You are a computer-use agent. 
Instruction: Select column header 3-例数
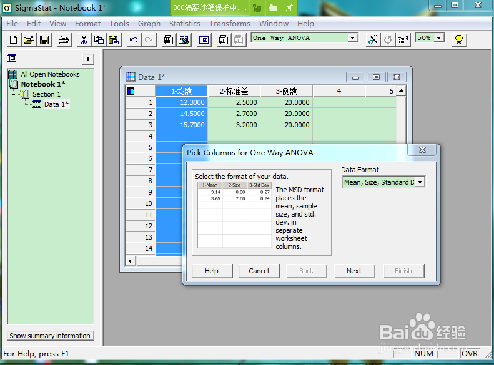coord(287,91)
